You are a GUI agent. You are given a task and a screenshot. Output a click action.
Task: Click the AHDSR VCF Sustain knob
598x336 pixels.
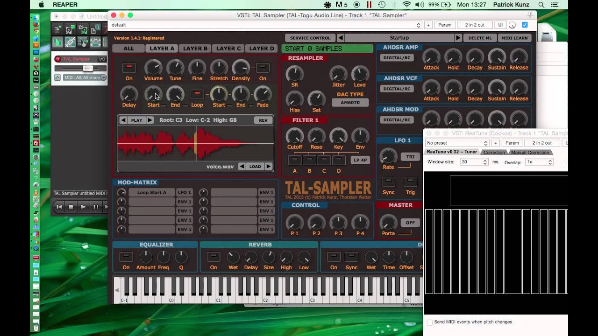pyautogui.click(x=497, y=88)
